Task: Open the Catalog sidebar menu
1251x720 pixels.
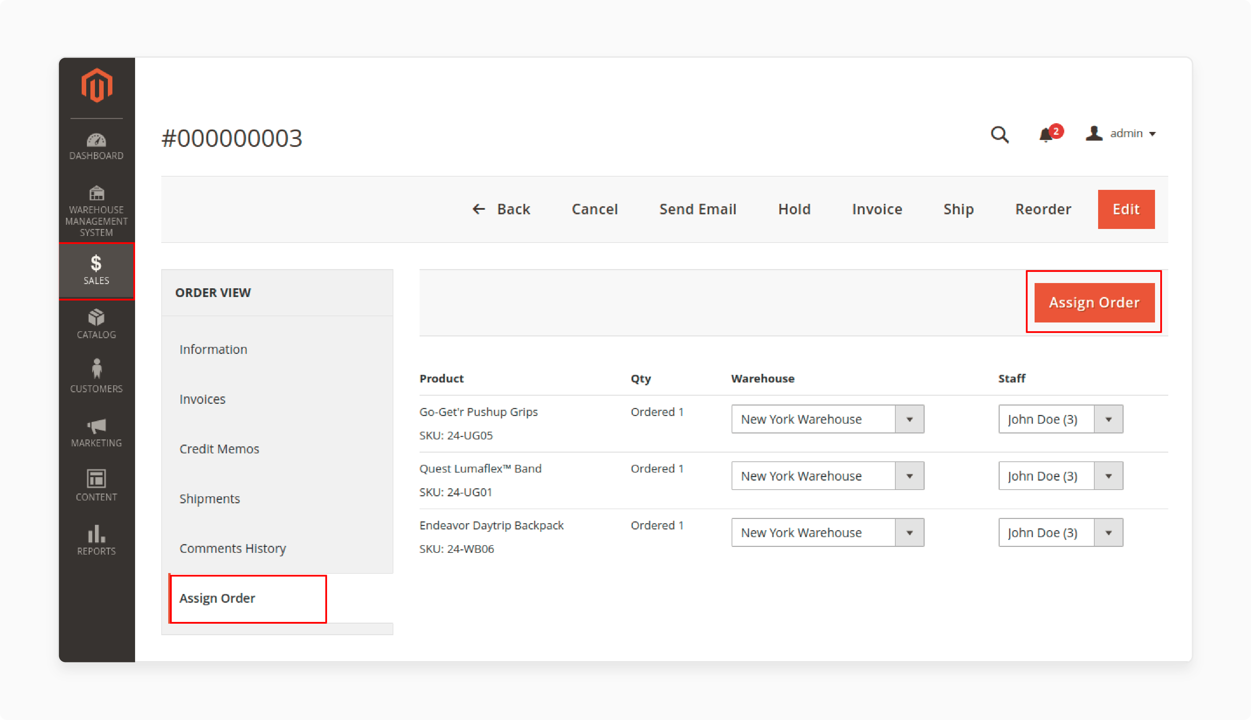Action: 96,324
